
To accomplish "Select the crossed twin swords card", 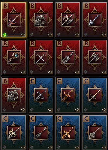I will (x=41, y=58).
